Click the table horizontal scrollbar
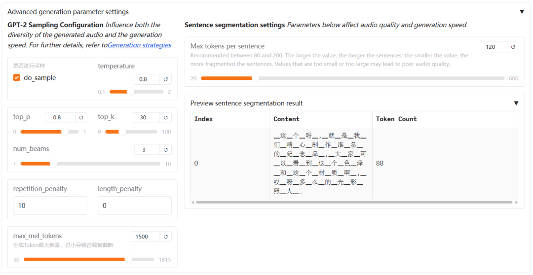Image resolution: width=533 pixels, height=275 pixels. pos(354,202)
